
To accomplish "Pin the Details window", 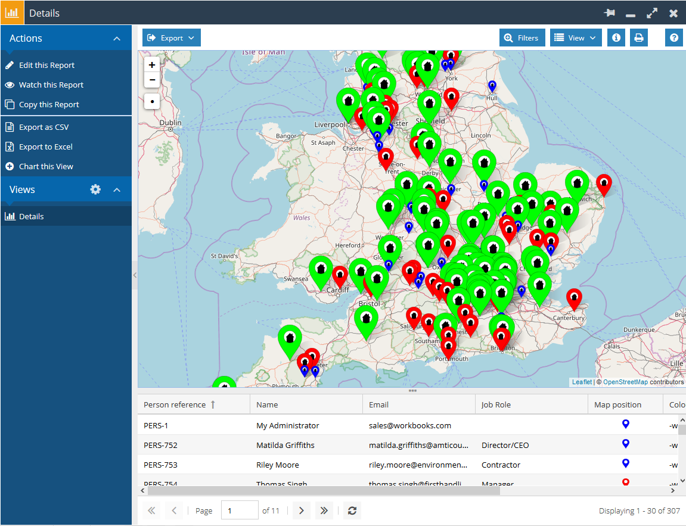I will pyautogui.click(x=610, y=13).
